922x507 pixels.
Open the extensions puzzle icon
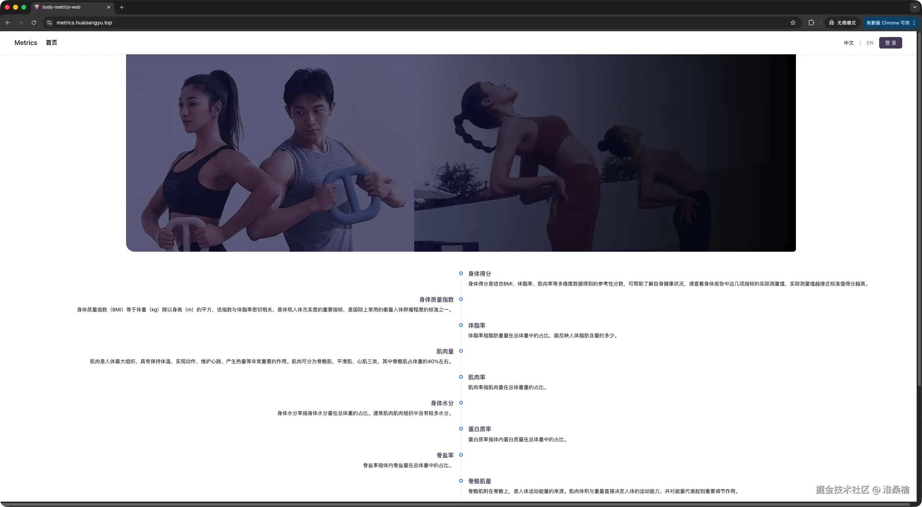[811, 23]
